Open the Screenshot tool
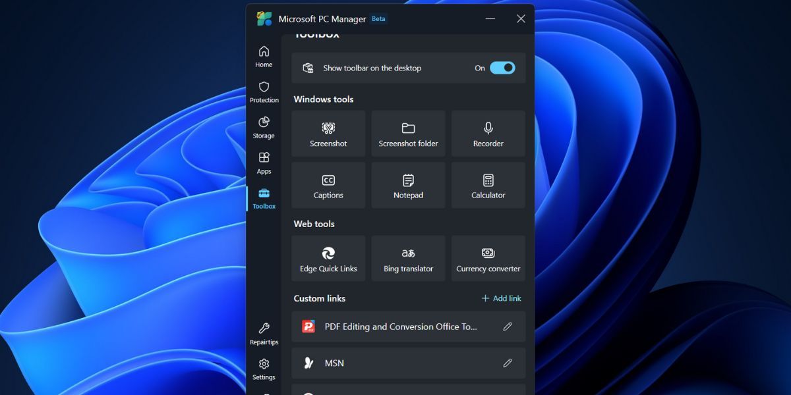The width and height of the screenshot is (791, 395). pyautogui.click(x=328, y=133)
